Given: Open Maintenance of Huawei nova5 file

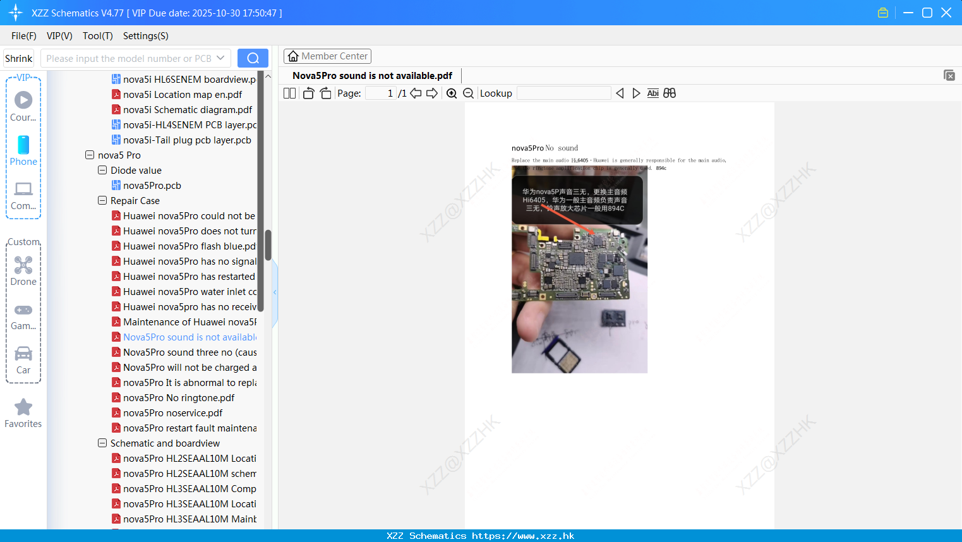Looking at the screenshot, I should (184, 322).
